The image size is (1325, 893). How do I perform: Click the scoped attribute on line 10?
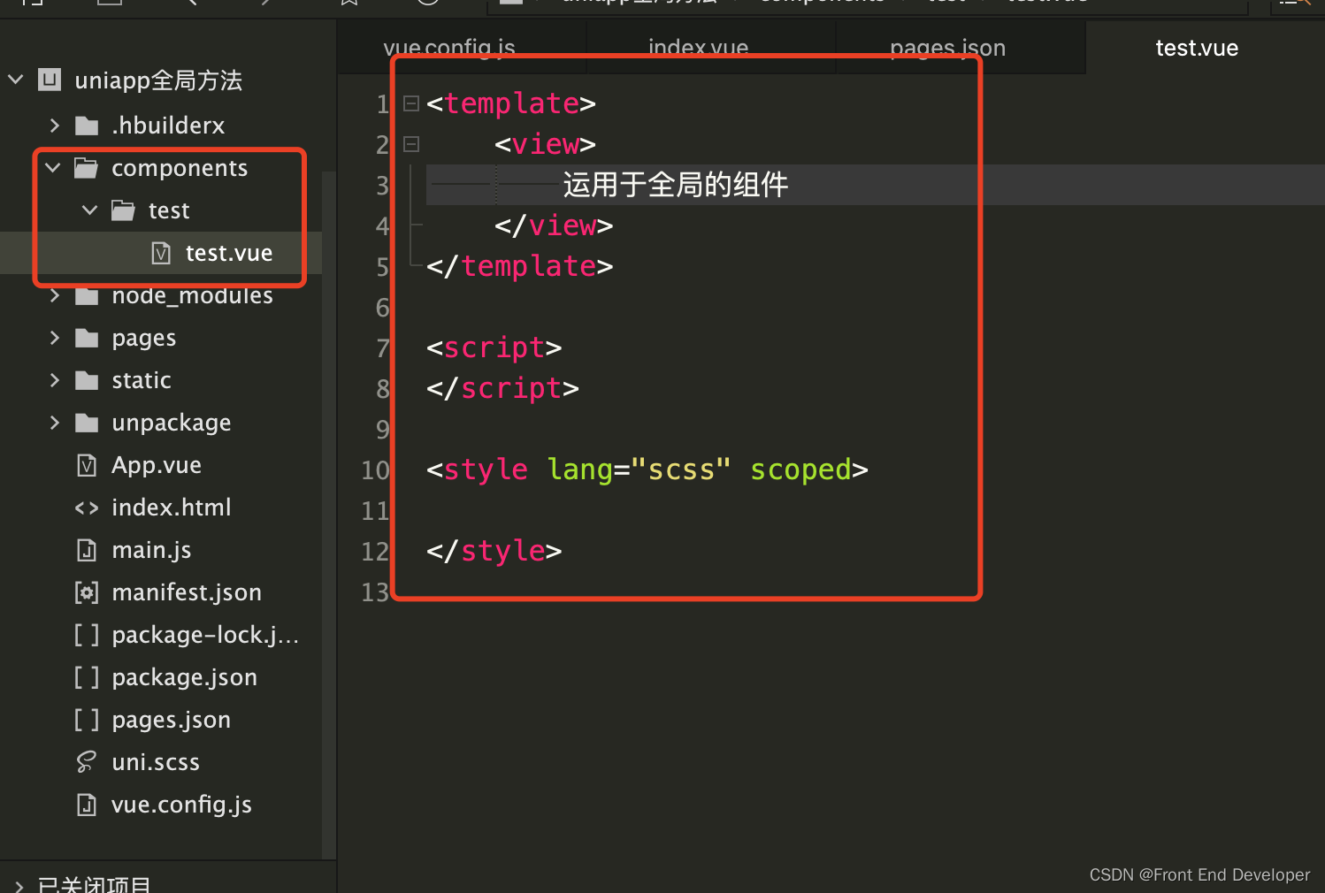pyautogui.click(x=800, y=469)
